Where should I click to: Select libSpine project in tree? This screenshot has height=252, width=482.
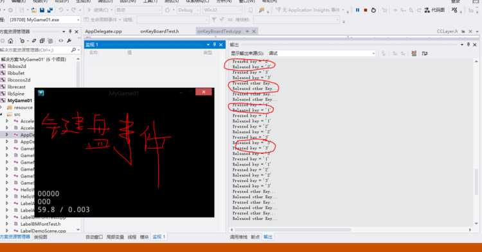16,94
